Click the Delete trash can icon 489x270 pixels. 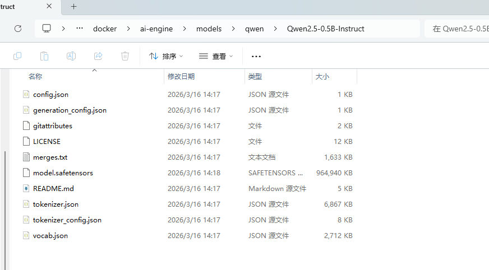click(x=125, y=56)
